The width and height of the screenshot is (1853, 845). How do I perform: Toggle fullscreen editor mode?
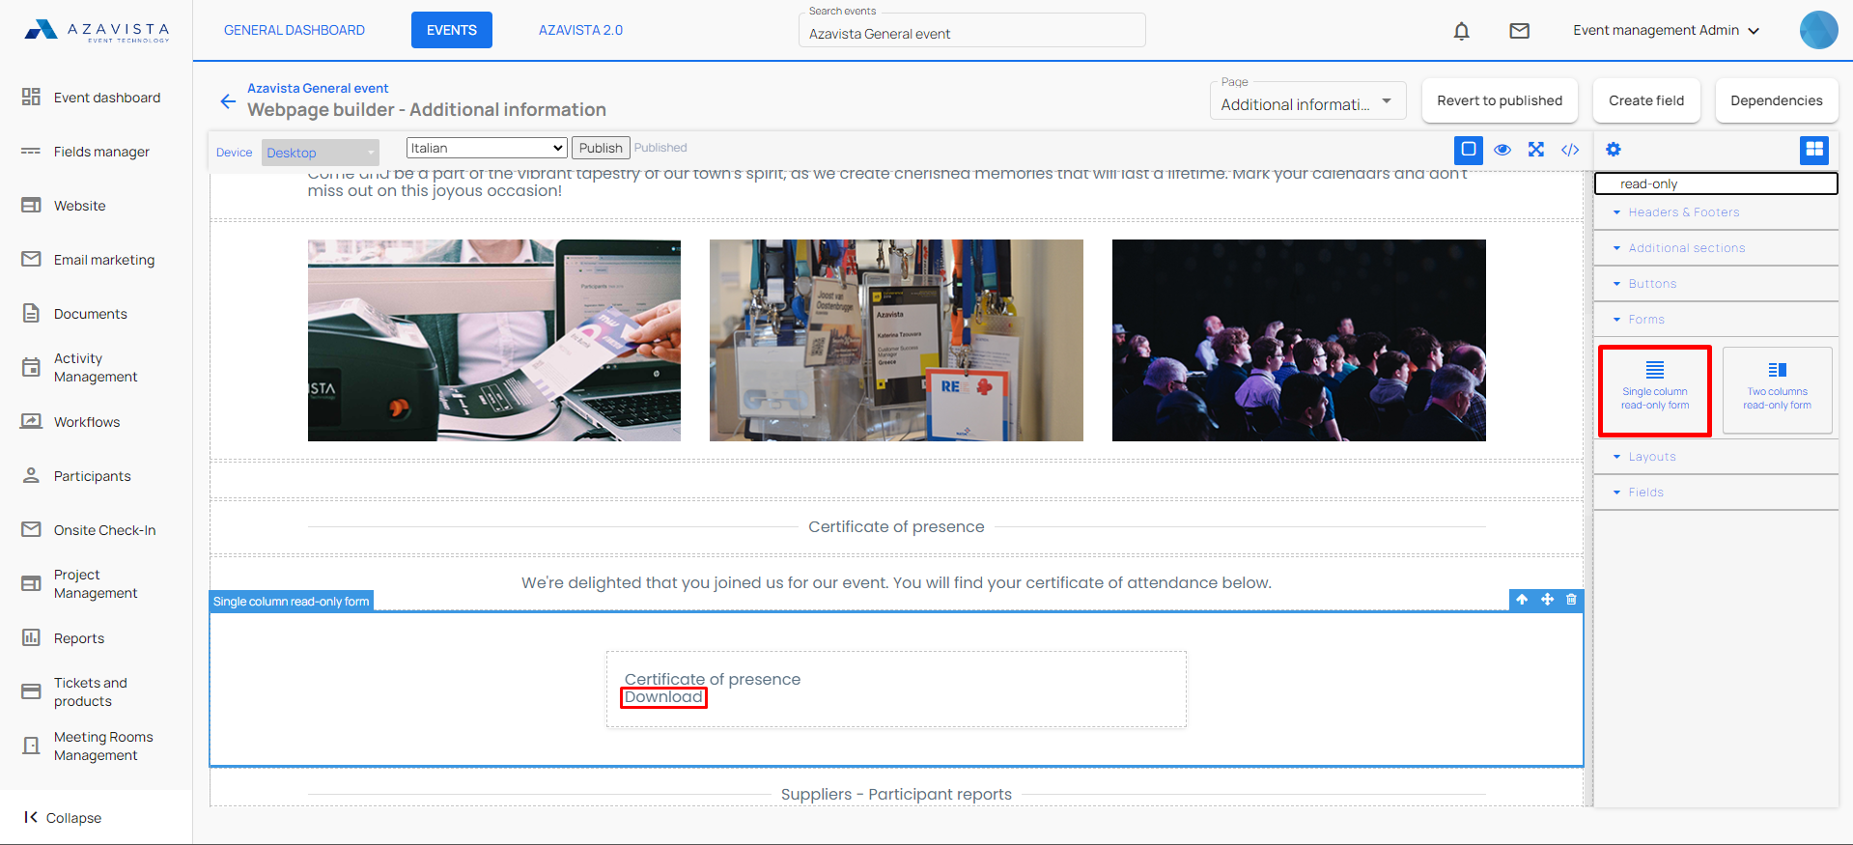click(1536, 150)
